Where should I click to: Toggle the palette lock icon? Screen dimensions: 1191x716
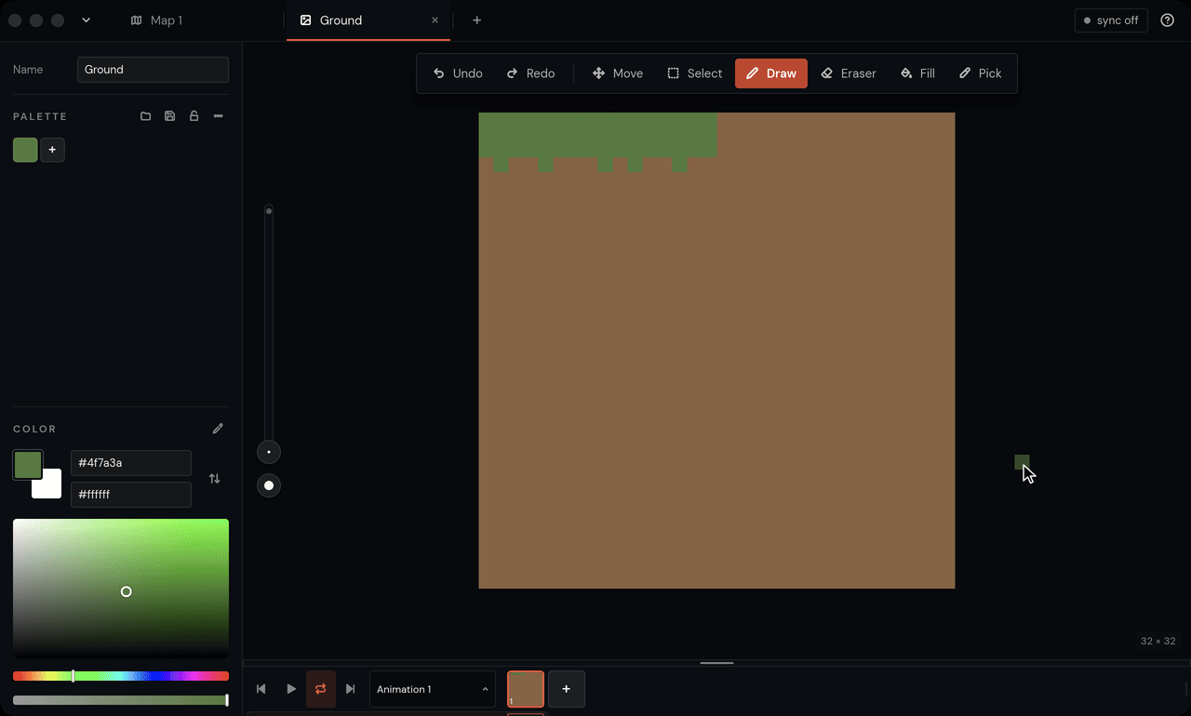coord(194,116)
